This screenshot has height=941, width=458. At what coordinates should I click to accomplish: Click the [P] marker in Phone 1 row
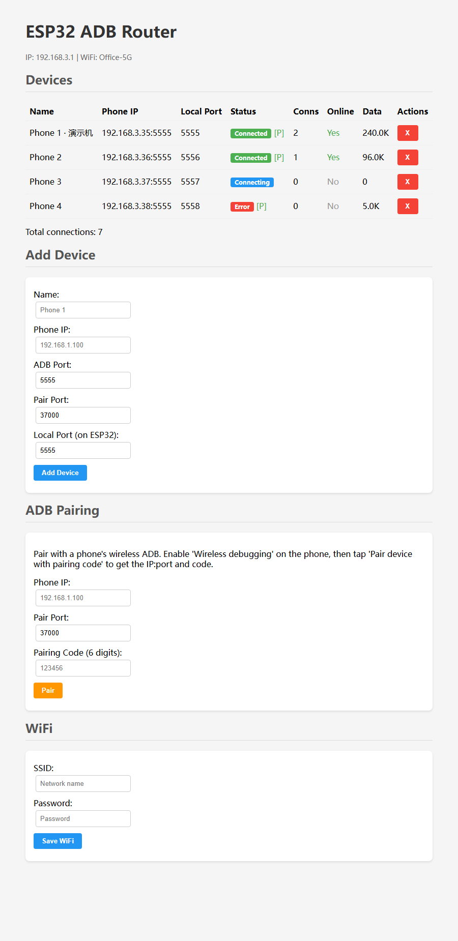[279, 133]
